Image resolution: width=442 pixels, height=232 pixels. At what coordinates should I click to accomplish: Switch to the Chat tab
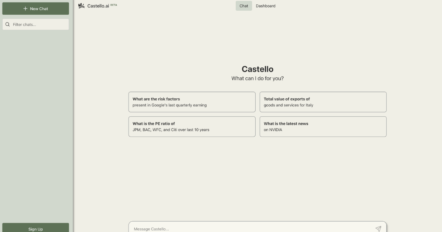click(x=244, y=6)
